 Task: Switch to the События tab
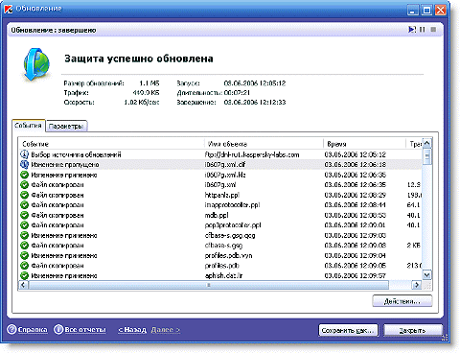(x=28, y=126)
